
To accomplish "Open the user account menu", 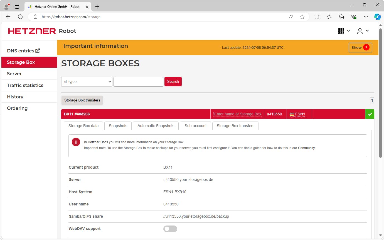I will [x=363, y=31].
